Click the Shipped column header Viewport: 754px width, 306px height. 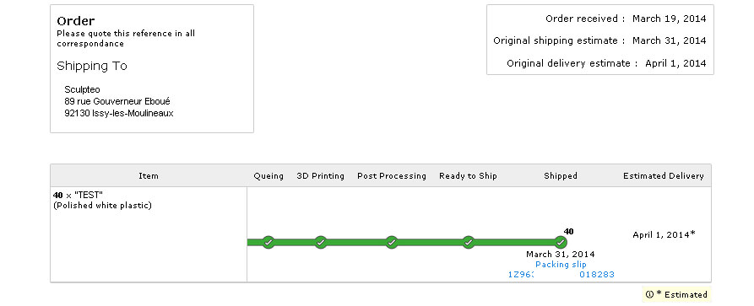[560, 176]
